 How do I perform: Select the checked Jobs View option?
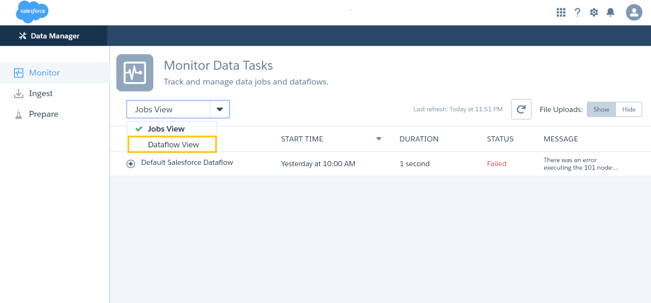click(x=172, y=129)
